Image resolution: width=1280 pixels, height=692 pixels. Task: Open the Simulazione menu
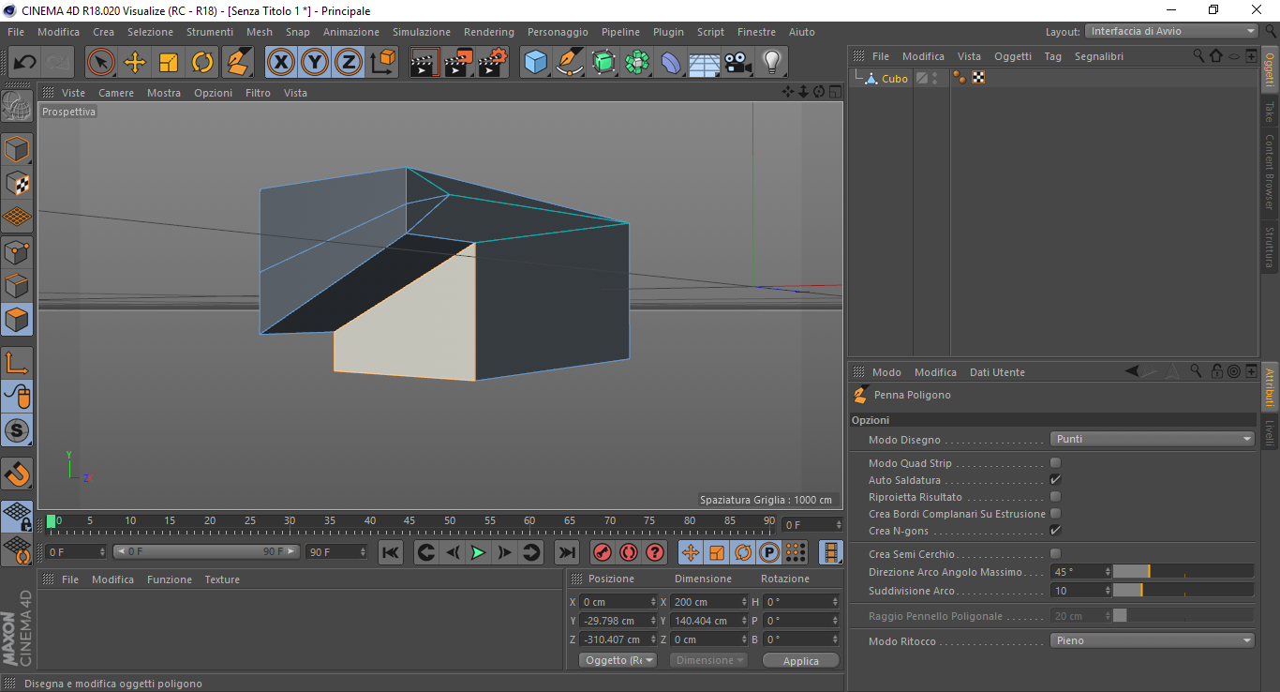point(421,32)
